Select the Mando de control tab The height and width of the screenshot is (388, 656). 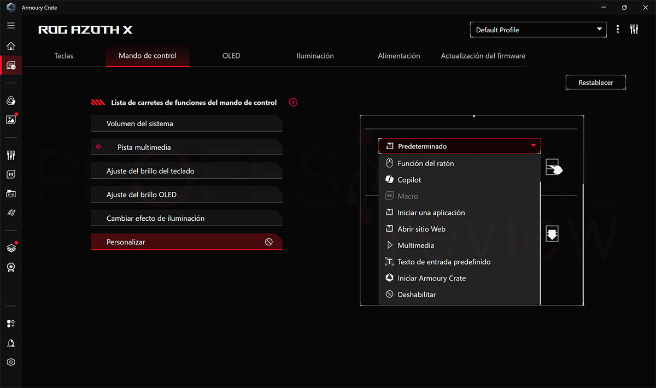point(148,56)
